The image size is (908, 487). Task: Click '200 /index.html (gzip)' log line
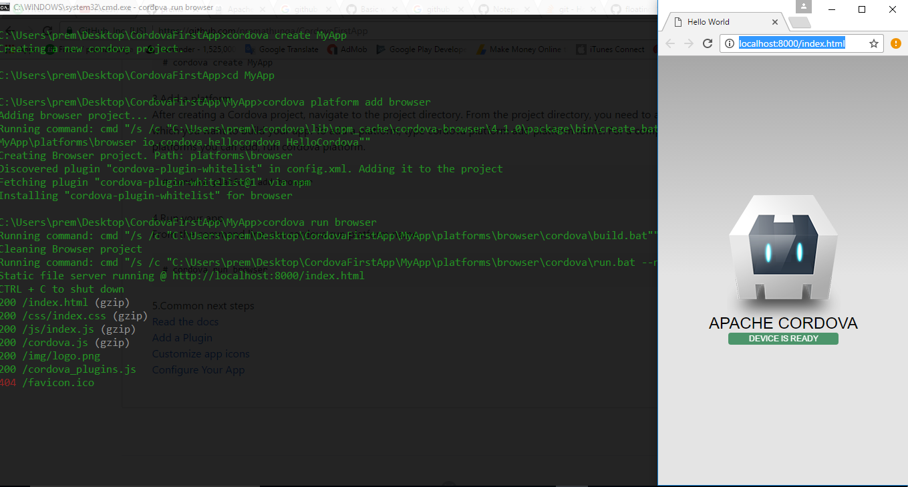[x=65, y=303]
